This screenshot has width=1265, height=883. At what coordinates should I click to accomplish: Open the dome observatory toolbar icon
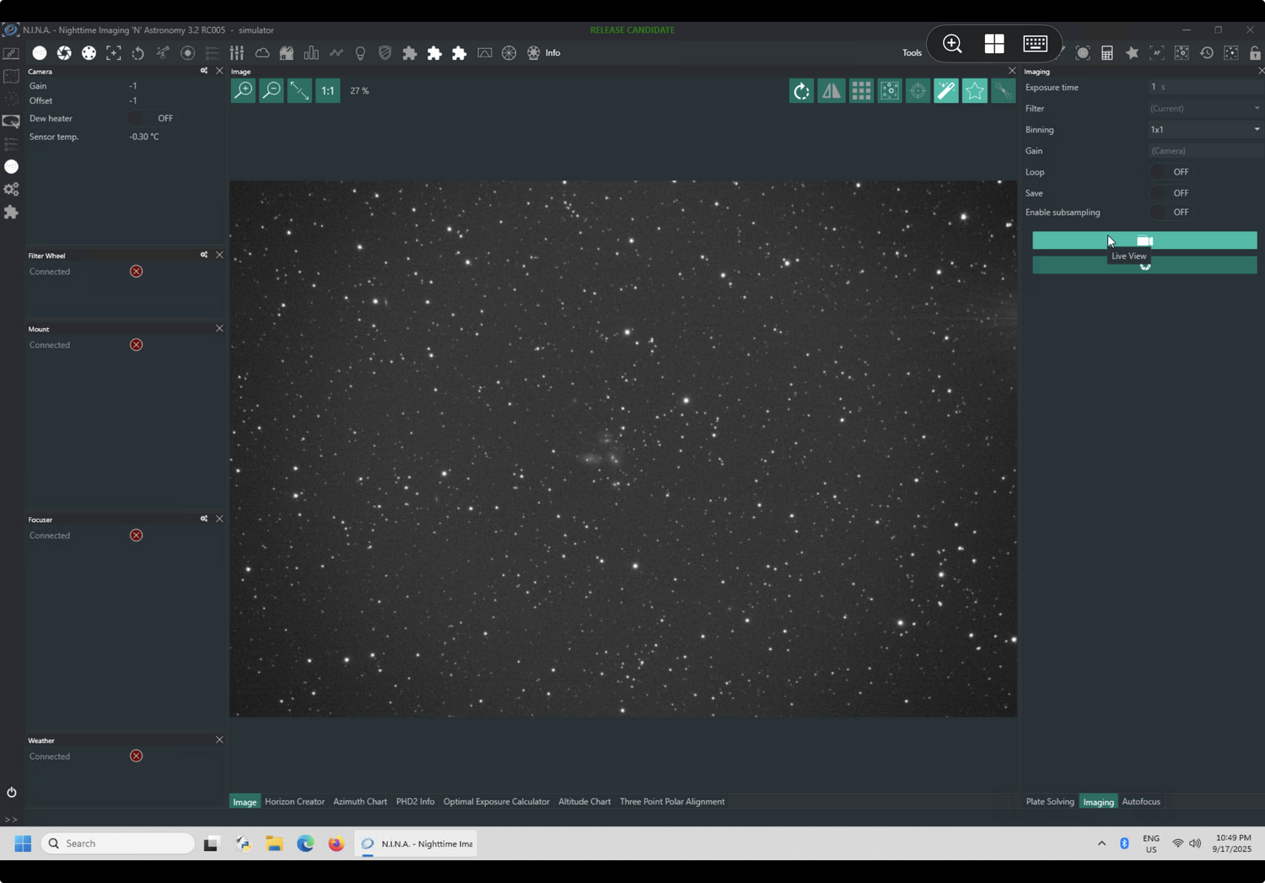[x=287, y=52]
